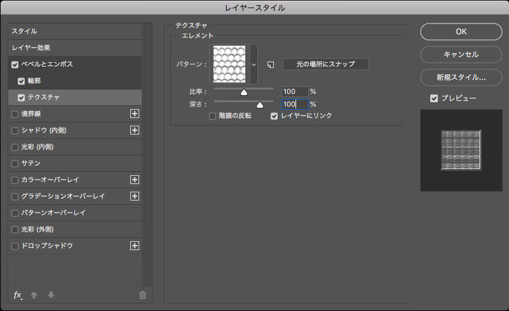Image resolution: width=509 pixels, height=311 pixels.
Task: Click the pattern thumbnail swatch
Action: pyautogui.click(x=229, y=64)
